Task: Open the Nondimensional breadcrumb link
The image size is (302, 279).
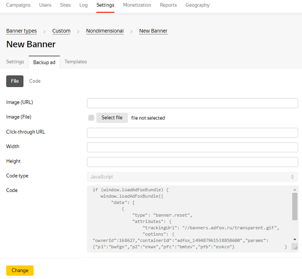Action: click(x=105, y=31)
